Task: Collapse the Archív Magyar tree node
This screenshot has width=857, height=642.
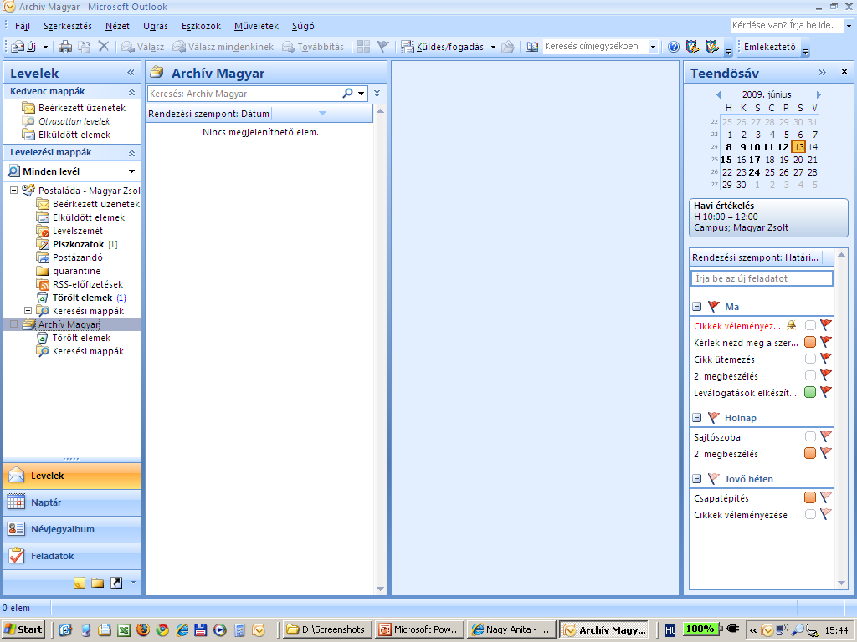Action: (x=13, y=324)
